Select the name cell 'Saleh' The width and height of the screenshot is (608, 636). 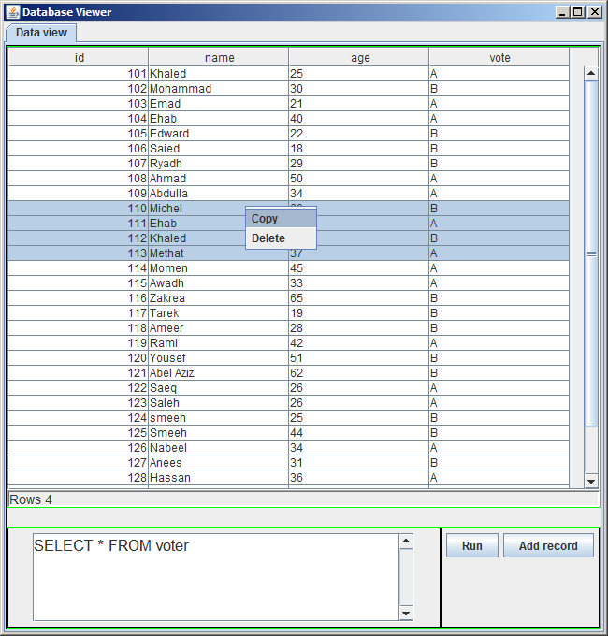[219, 403]
